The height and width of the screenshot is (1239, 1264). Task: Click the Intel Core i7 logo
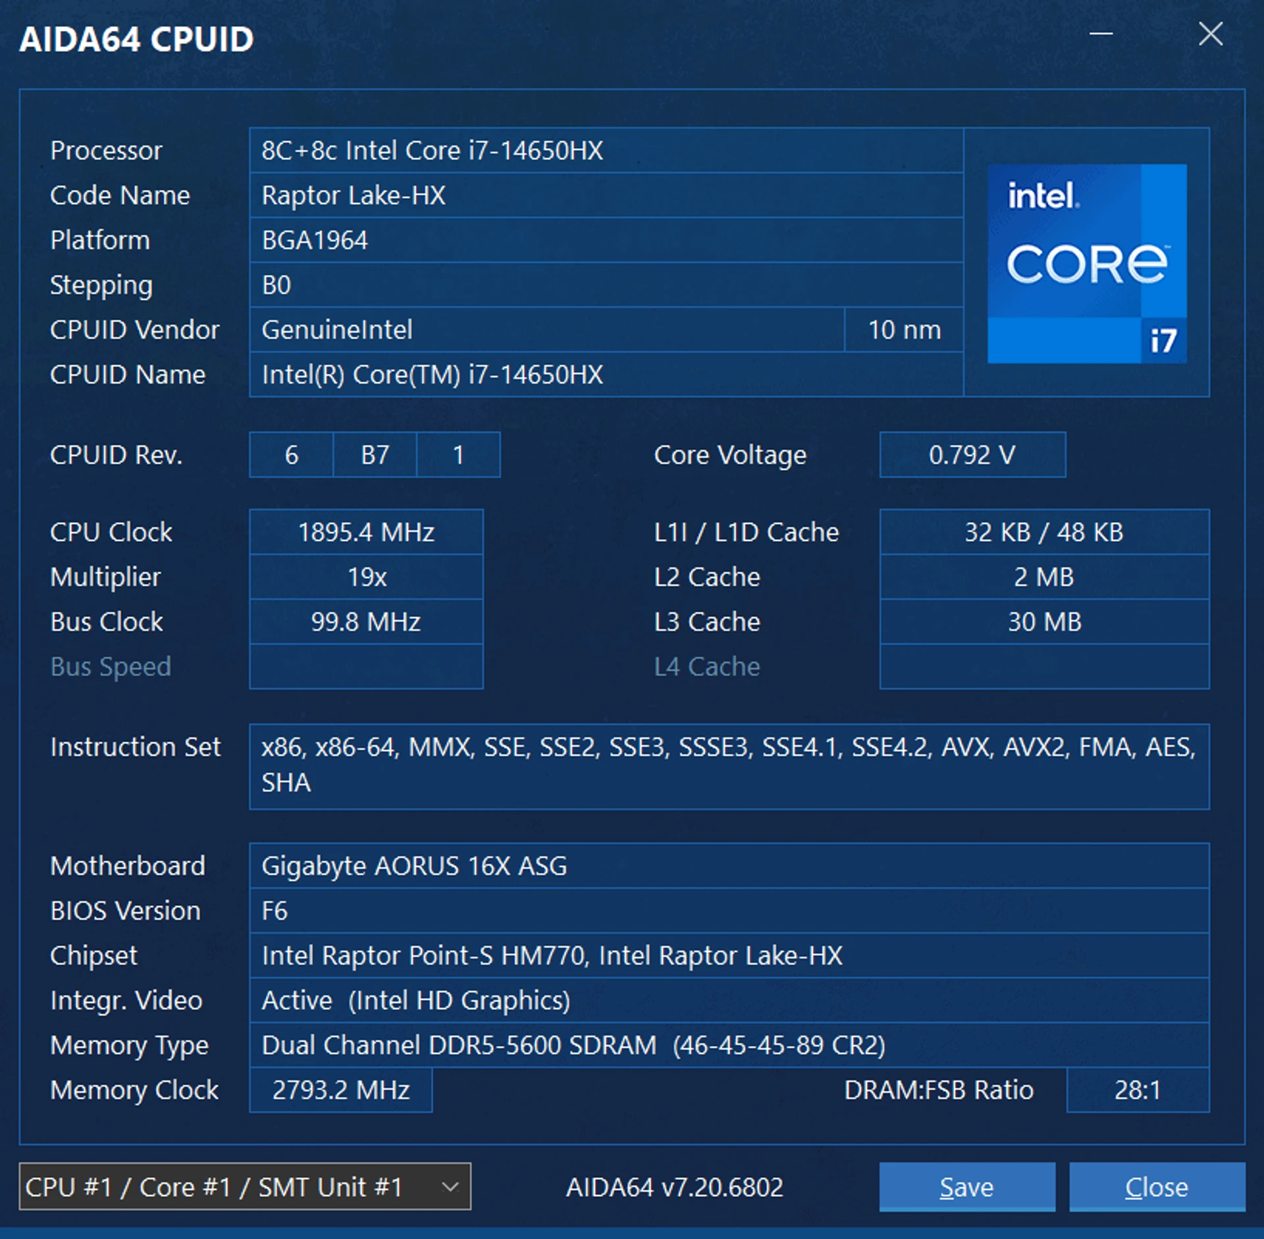[x=1087, y=263]
